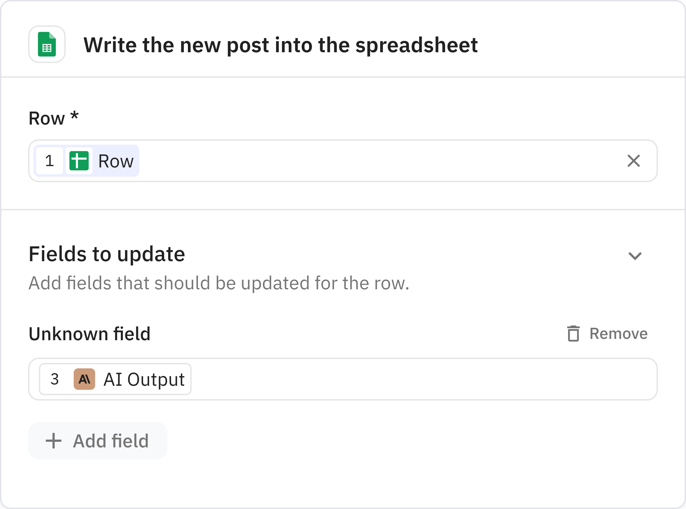Select the step number 3 in the AI Output pill
Image resolution: width=686 pixels, height=509 pixels.
(55, 379)
